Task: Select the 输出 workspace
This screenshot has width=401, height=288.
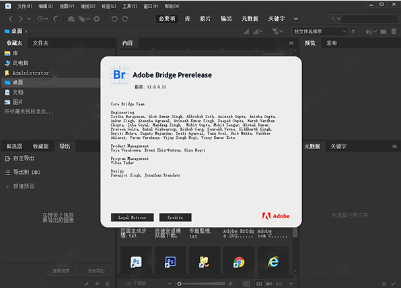Action: click(226, 19)
